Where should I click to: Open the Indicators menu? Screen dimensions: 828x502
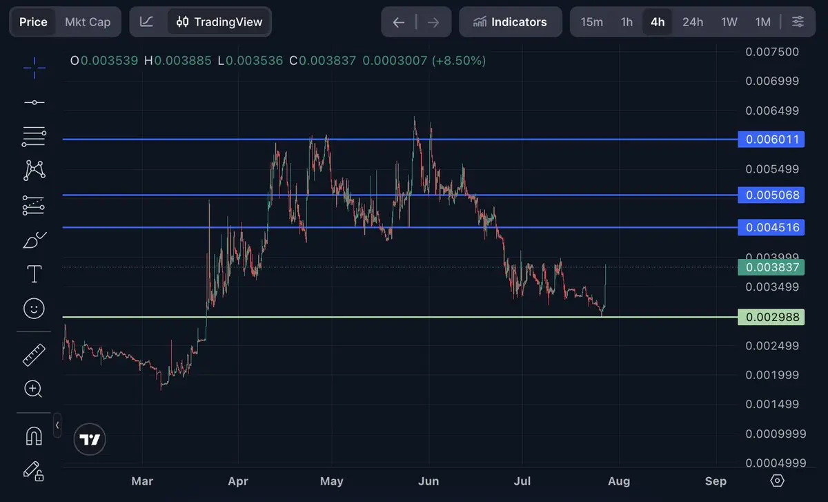pos(510,22)
